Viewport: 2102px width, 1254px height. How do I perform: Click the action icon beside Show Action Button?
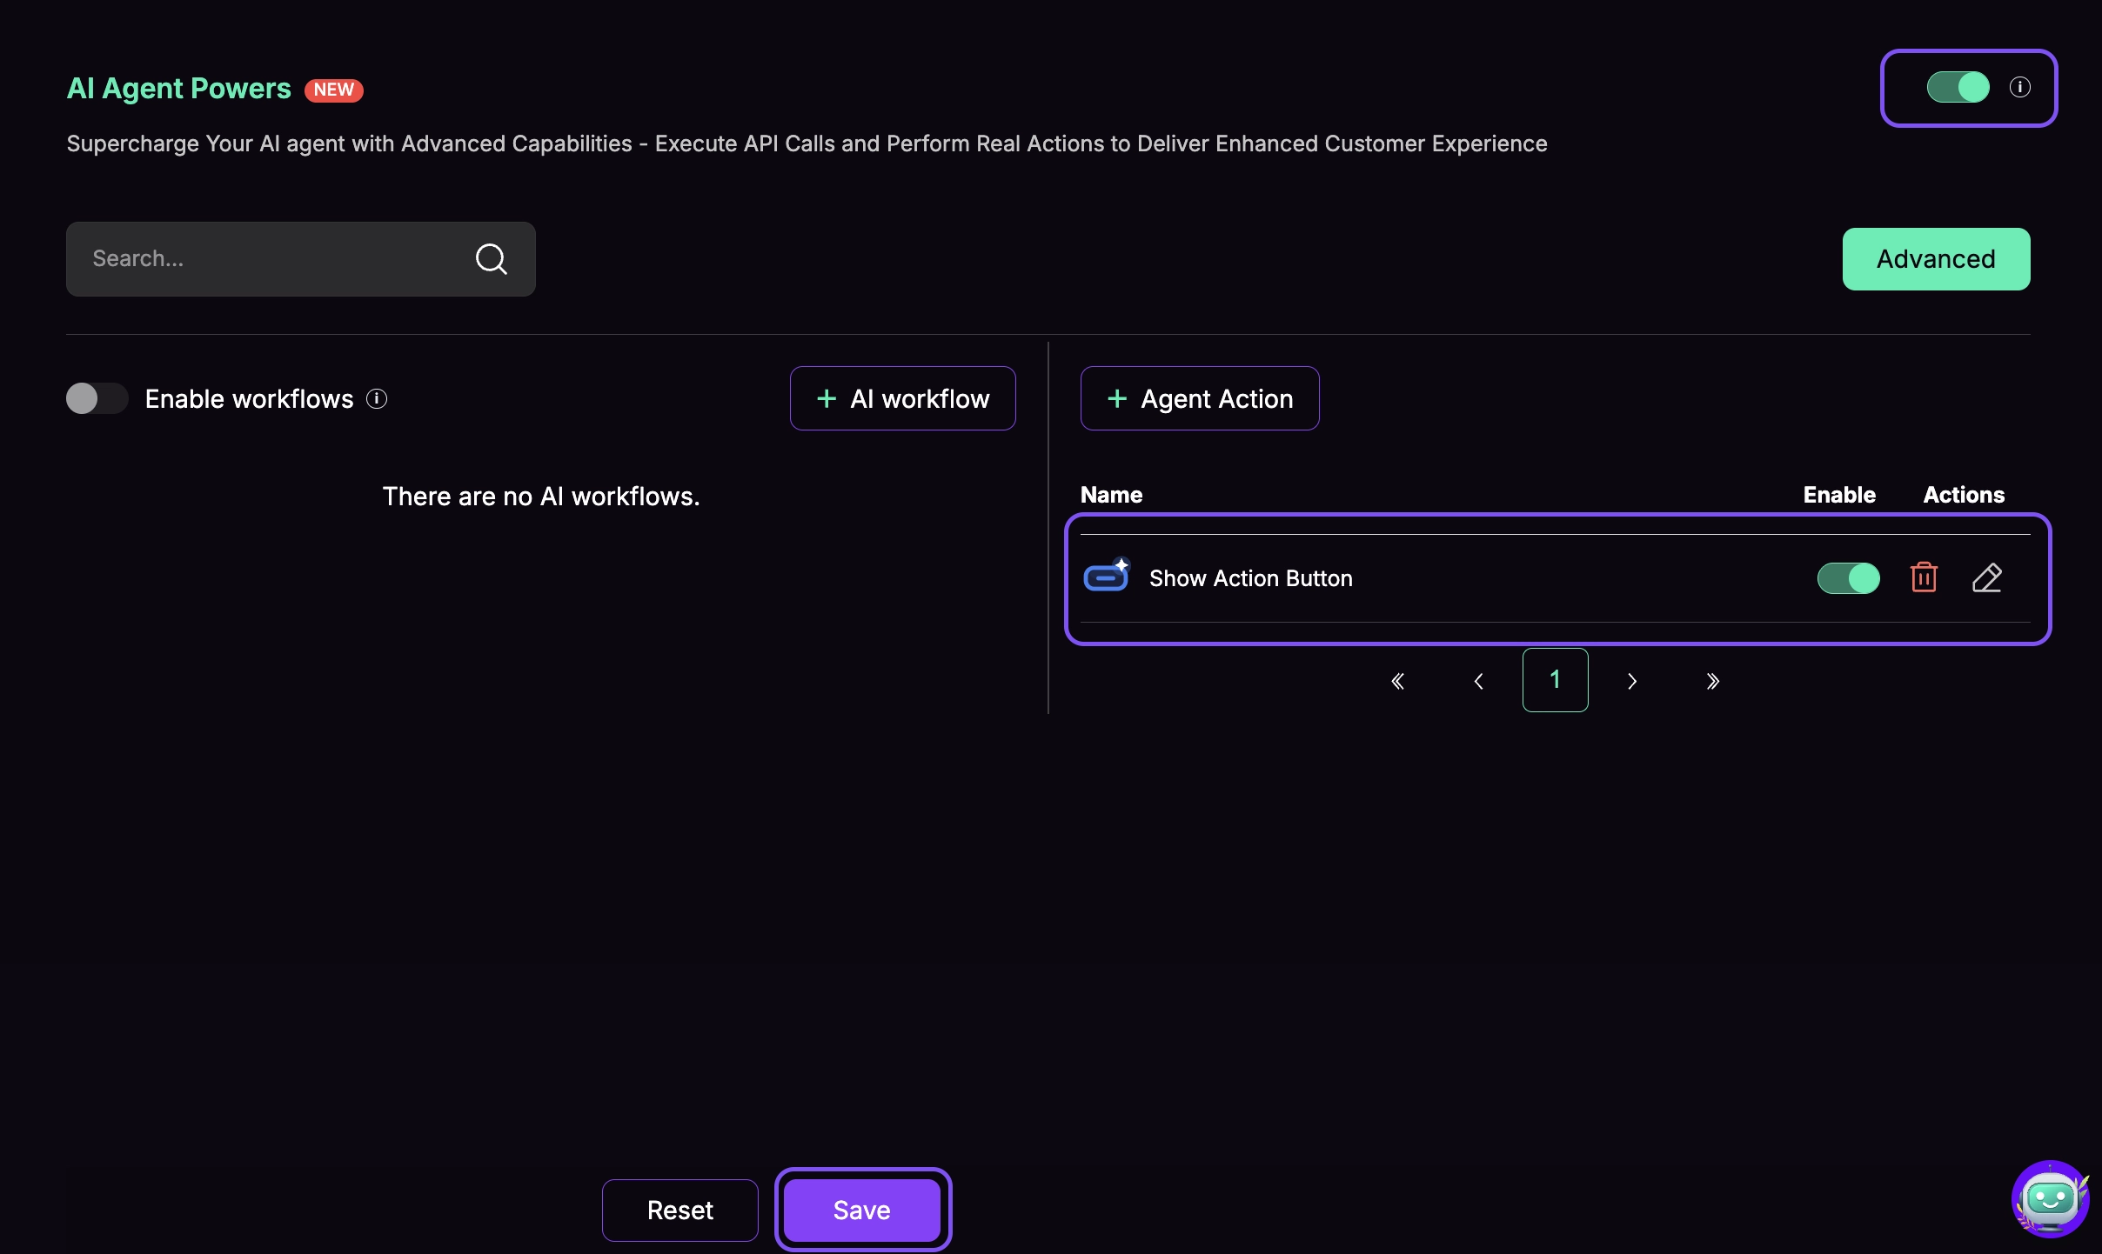[1106, 577]
